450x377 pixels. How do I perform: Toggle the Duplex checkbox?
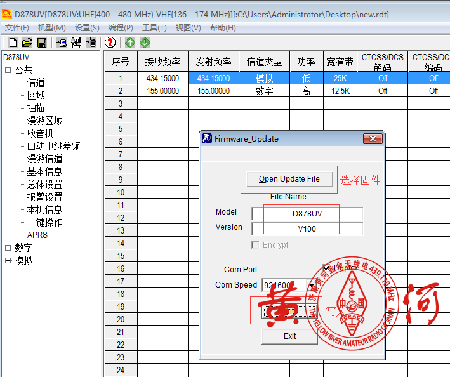[x=326, y=268]
